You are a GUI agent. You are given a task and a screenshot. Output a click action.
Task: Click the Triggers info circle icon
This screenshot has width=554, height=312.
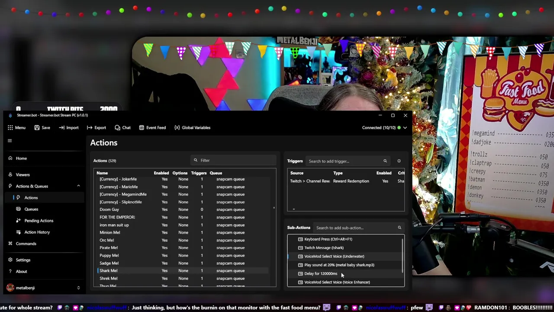click(399, 161)
